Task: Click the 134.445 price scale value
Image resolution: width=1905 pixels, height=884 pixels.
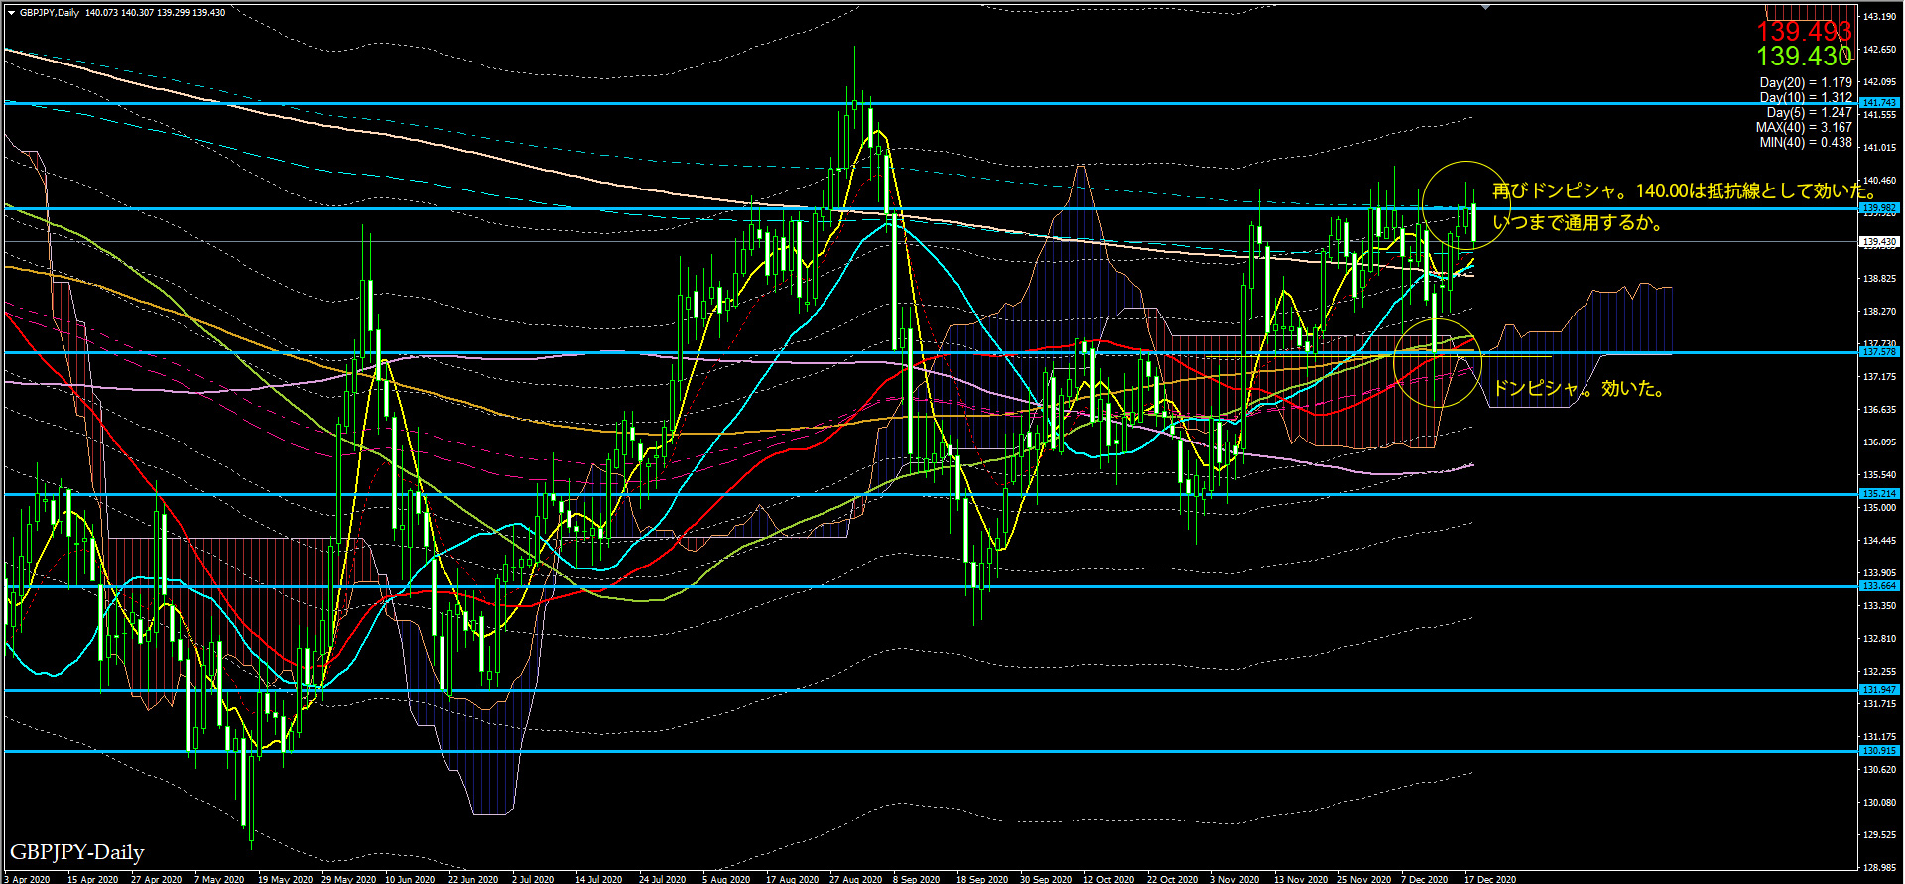Action: pos(1880,541)
